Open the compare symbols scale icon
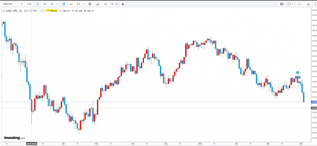This screenshot has height=146, width=317. point(106,4)
